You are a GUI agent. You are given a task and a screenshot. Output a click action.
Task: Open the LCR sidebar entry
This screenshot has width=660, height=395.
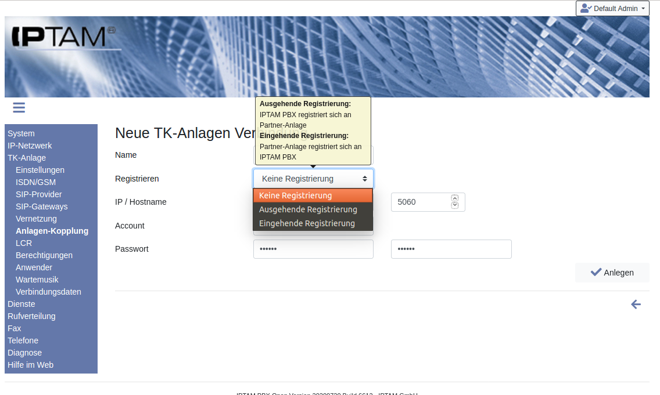[x=24, y=243]
